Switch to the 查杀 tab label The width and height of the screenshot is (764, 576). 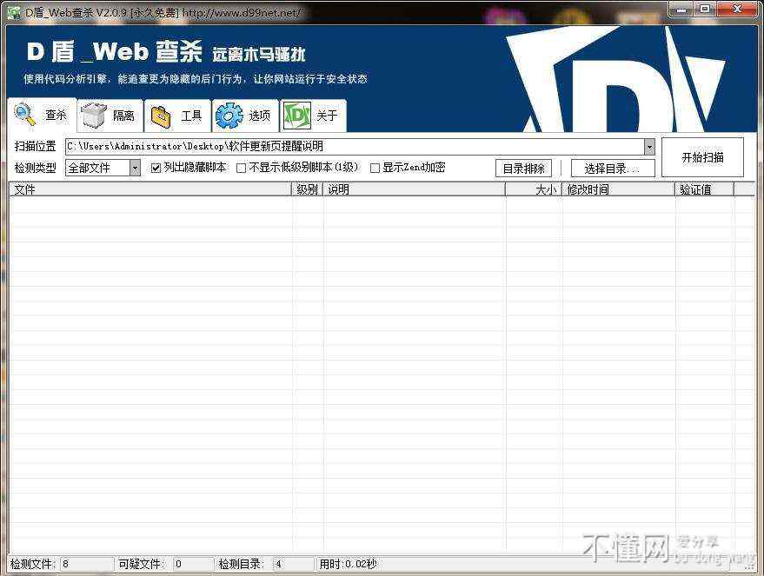pos(56,115)
